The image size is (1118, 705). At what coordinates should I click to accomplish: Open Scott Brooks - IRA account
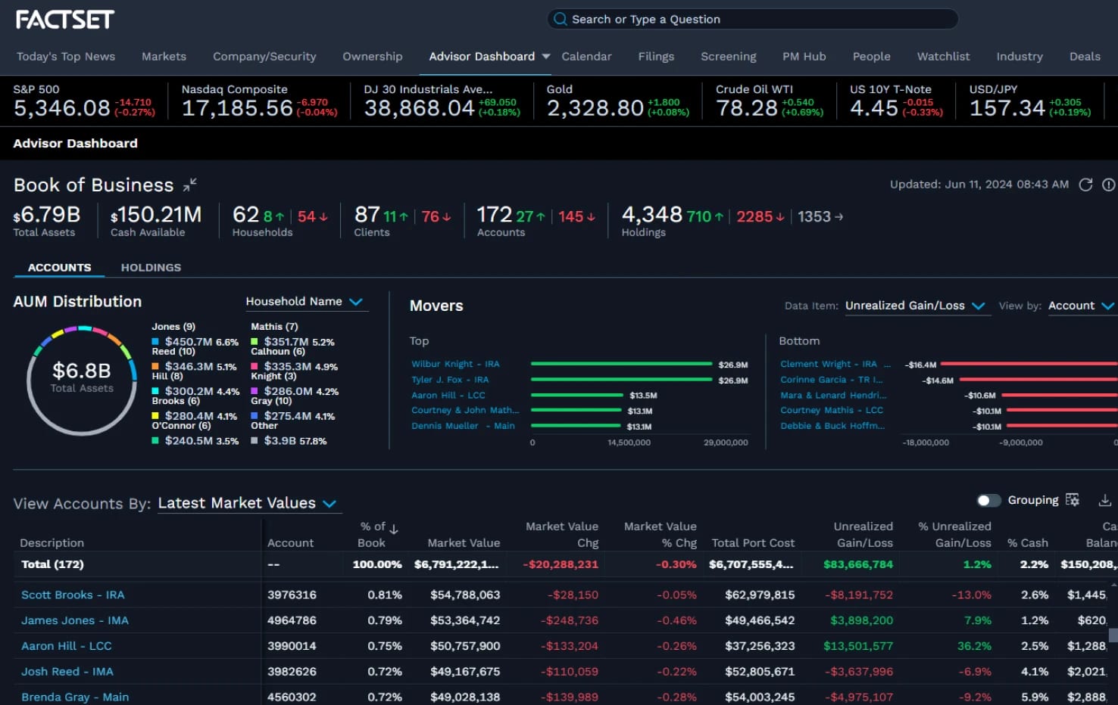73,595
